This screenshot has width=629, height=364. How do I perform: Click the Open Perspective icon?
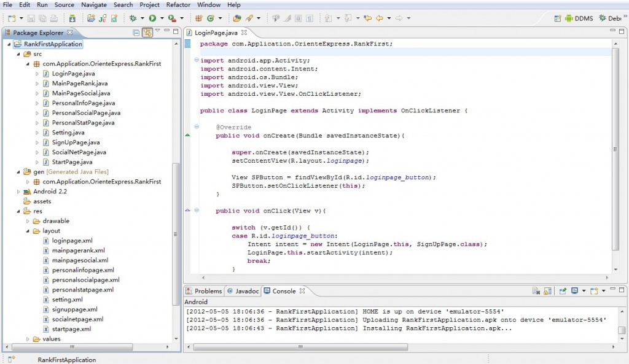[x=558, y=18]
